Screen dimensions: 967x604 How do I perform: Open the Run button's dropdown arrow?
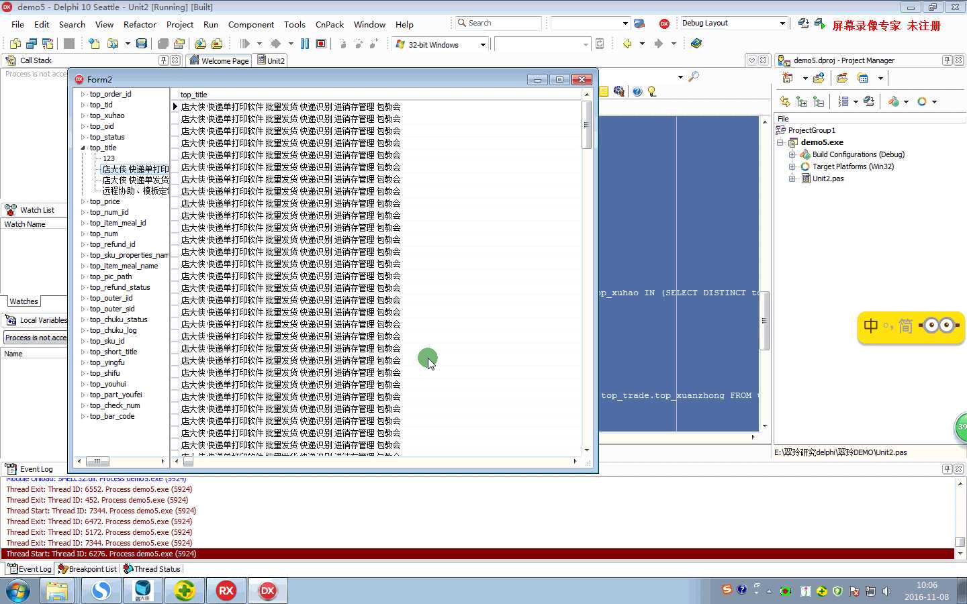click(x=259, y=44)
